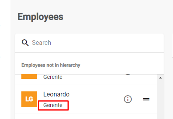Click the partially visible orange avatar above Leonardo
This screenshot has width=173, height=119.
(29, 77)
